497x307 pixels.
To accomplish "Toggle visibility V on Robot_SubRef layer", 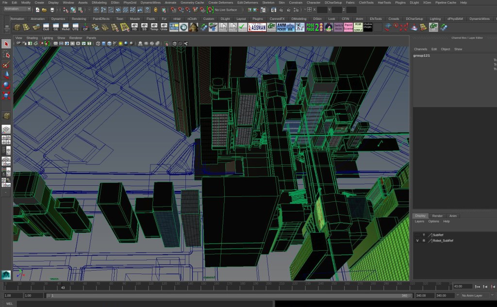I will [x=417, y=241].
